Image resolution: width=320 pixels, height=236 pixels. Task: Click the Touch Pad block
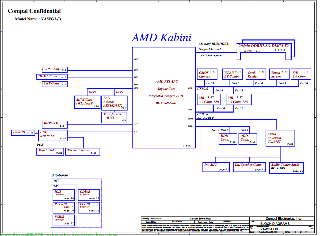click(50, 152)
